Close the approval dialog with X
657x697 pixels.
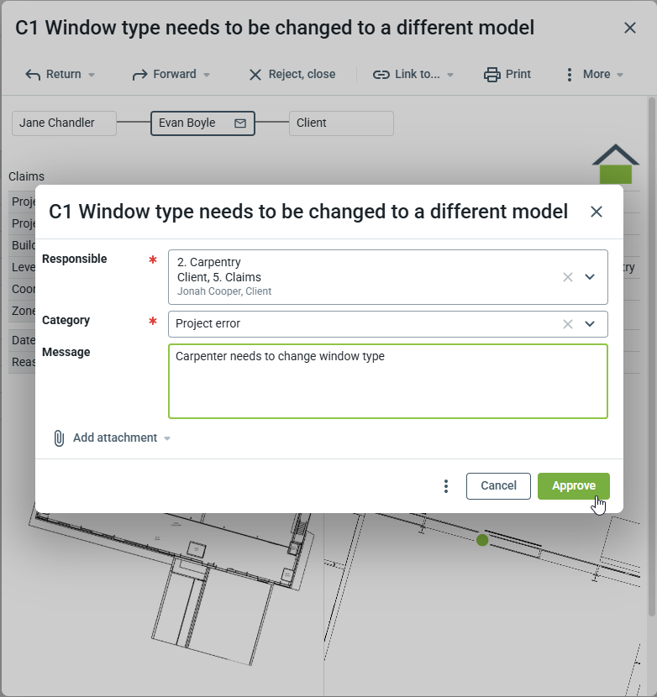597,212
